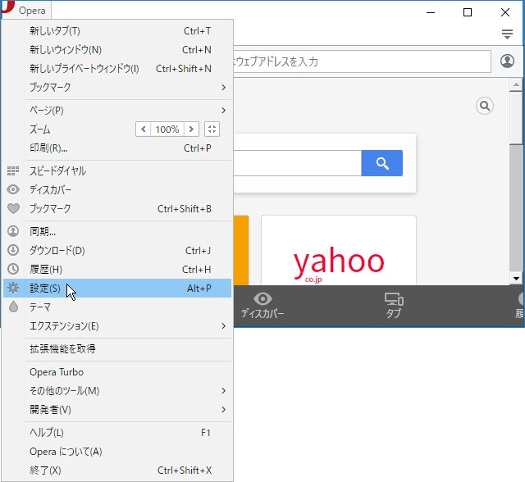This screenshot has width=525, height=482.
Task: Click the スピードダイヤル grid icon
Action: click(x=13, y=171)
